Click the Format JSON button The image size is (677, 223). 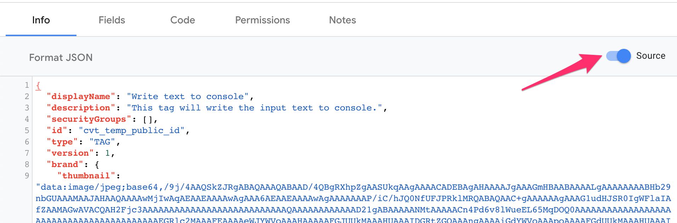point(61,57)
